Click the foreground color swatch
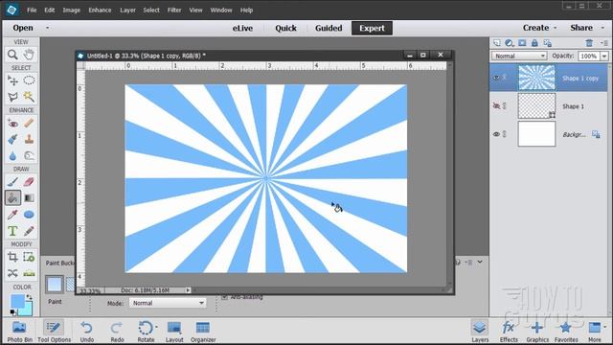 pyautogui.click(x=17, y=302)
